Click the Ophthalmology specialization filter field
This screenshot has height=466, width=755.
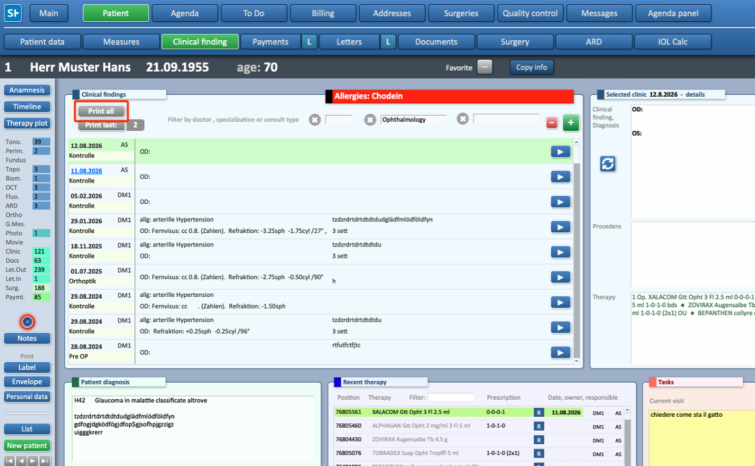[x=414, y=120]
